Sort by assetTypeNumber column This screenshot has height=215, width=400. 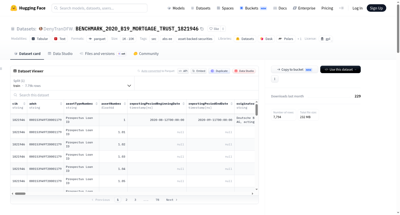96,104
